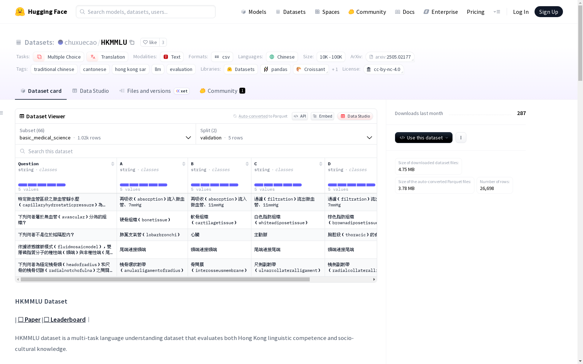
Task: Sort column A using its sort icon
Action: (x=184, y=164)
